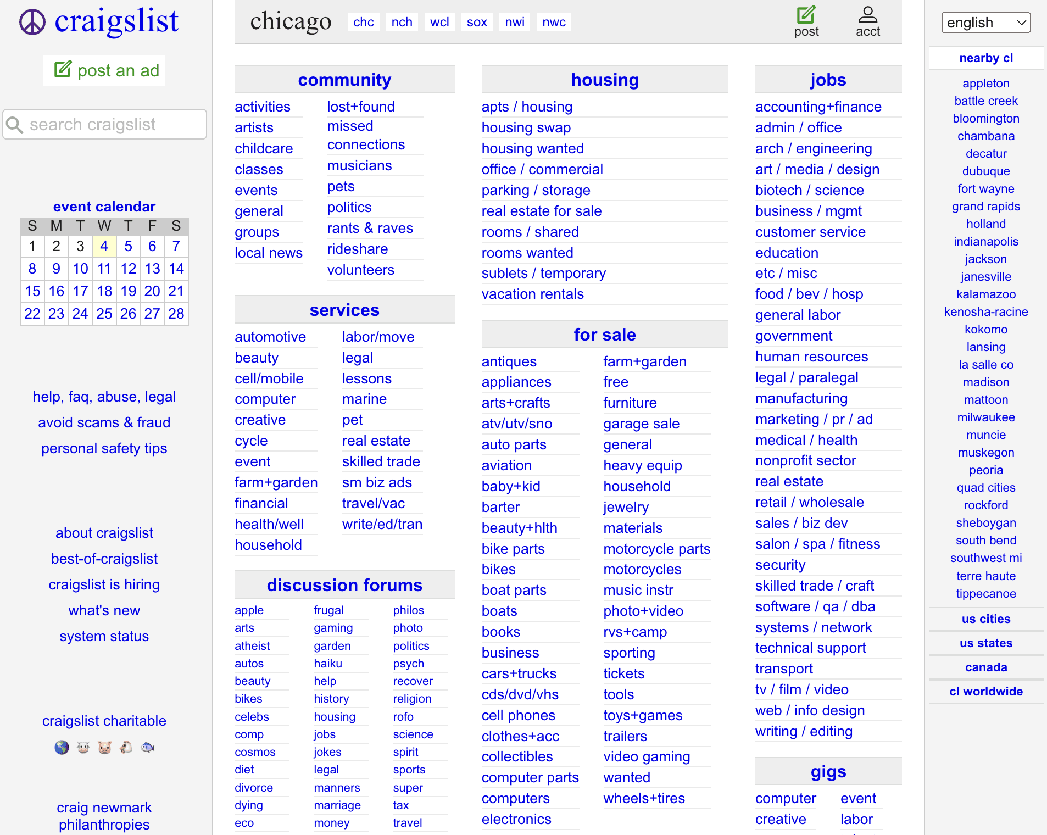Open the jobs section header
The width and height of the screenshot is (1047, 835).
828,80
